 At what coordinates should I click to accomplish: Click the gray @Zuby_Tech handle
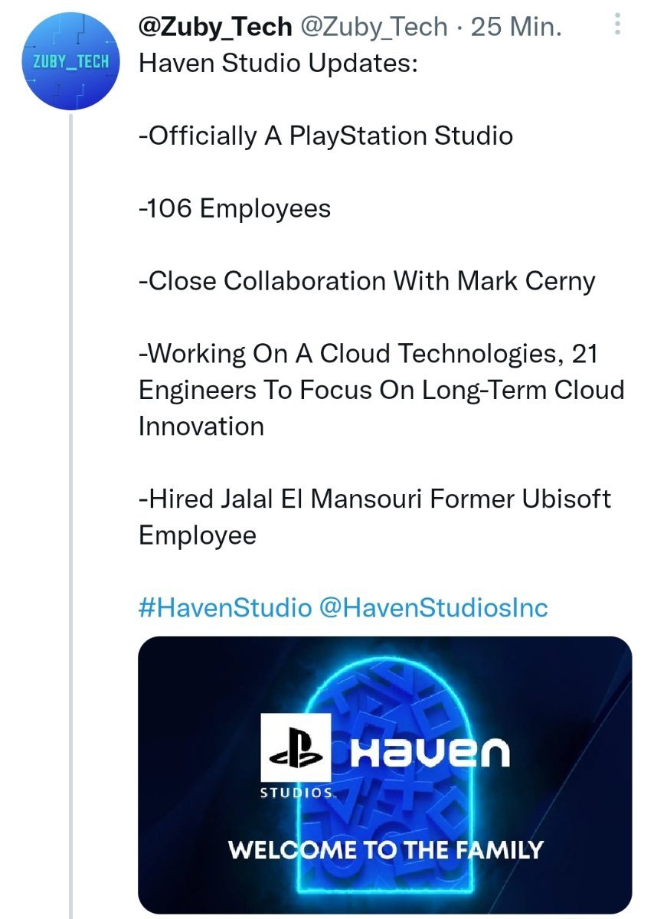point(374,27)
